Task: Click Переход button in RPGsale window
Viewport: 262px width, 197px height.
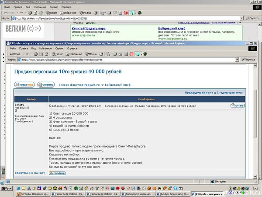Action: click(x=248, y=60)
